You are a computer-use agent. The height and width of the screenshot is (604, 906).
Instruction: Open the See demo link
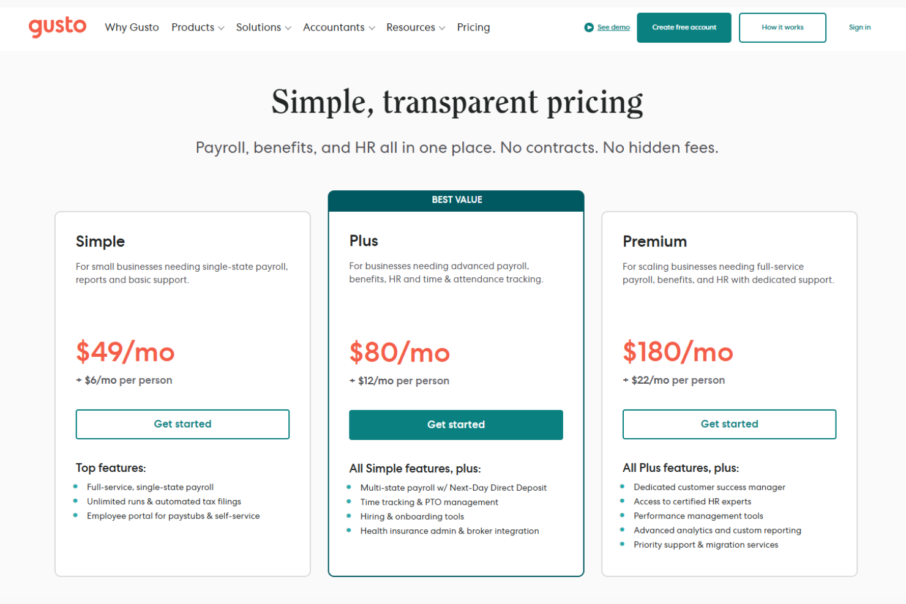click(x=612, y=27)
